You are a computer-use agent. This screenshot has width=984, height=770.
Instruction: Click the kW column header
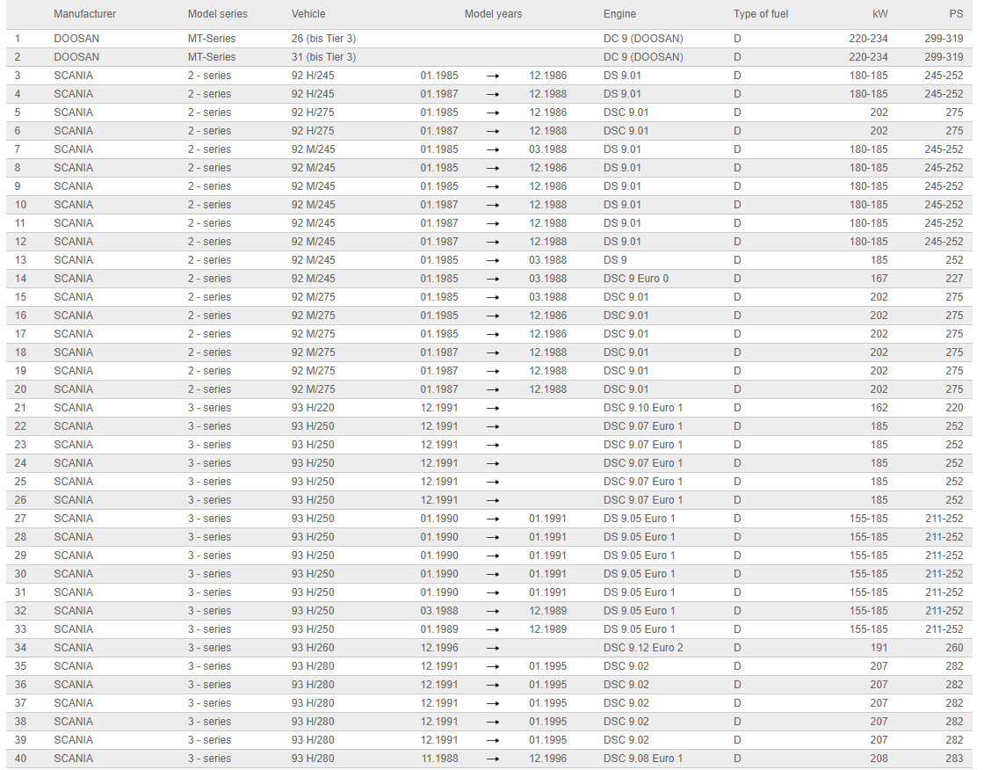click(x=880, y=14)
